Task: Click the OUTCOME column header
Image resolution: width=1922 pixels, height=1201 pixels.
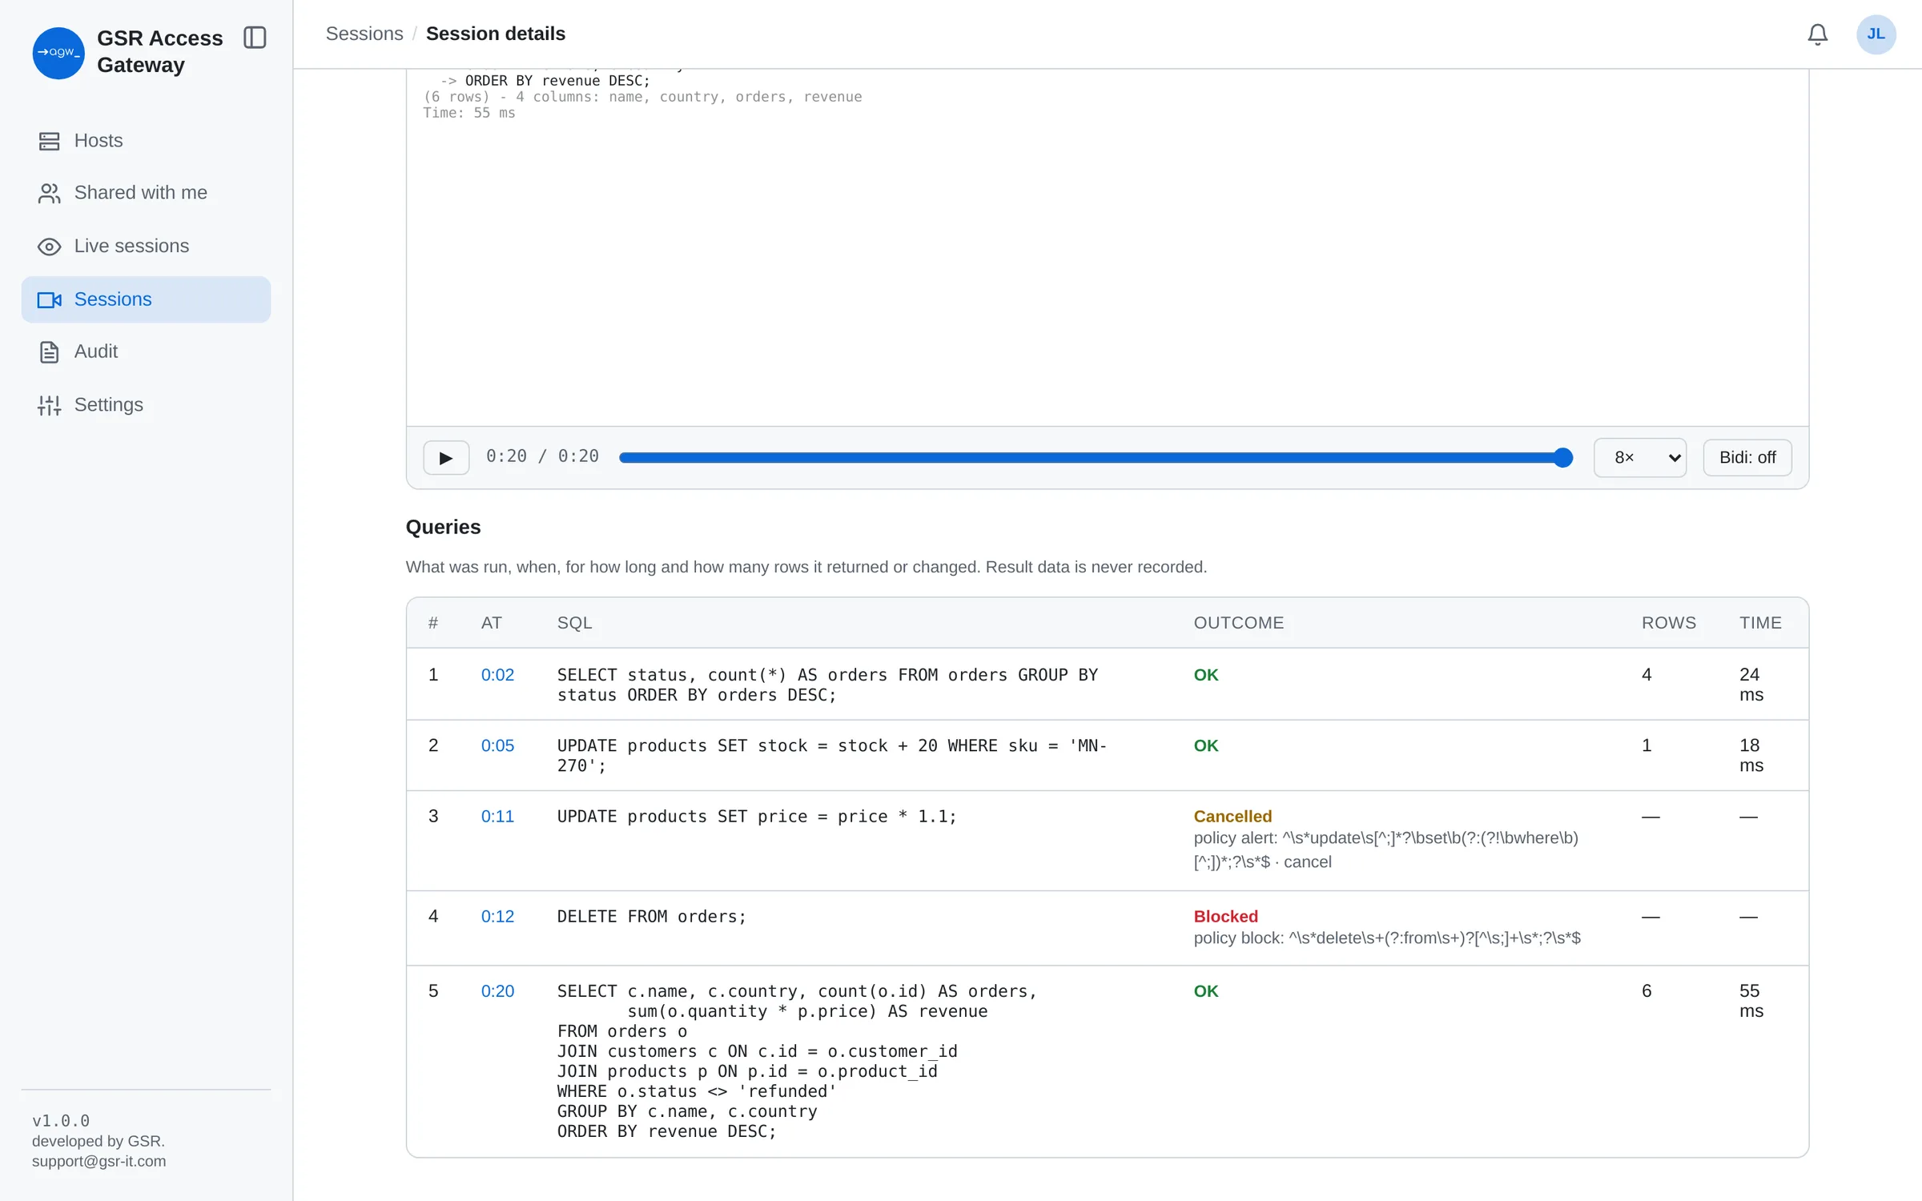Action: point(1238,623)
